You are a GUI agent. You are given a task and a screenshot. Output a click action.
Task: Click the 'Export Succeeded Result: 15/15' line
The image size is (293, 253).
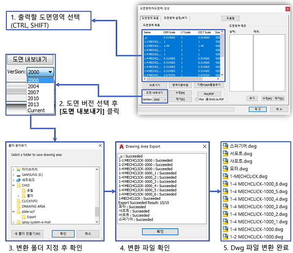(144, 203)
